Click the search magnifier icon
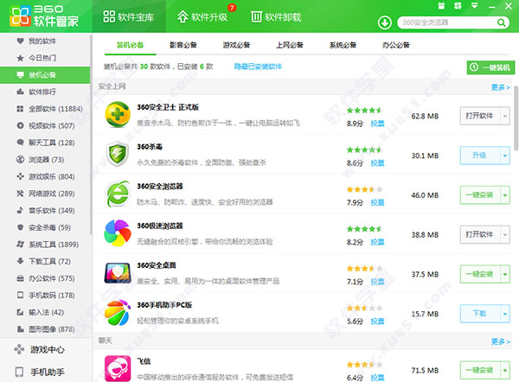This screenshot has height=382, width=519. pyautogui.click(x=501, y=22)
